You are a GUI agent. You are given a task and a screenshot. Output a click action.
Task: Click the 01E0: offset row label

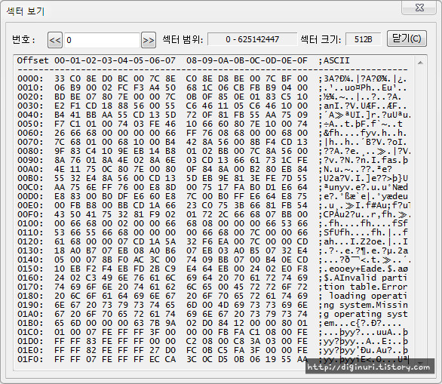(30, 350)
